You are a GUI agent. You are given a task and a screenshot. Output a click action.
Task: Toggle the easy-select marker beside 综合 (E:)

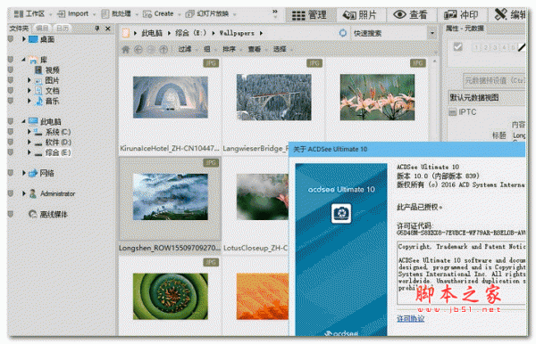pyautogui.click(x=11, y=152)
